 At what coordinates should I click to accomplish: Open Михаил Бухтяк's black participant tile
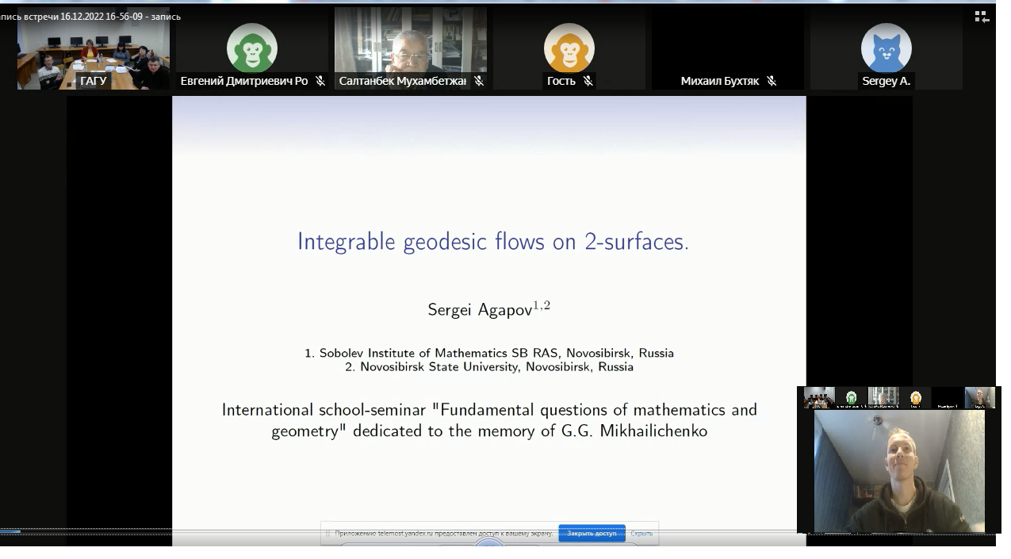point(727,44)
